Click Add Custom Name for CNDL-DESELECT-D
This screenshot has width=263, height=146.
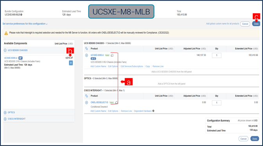point(98,111)
